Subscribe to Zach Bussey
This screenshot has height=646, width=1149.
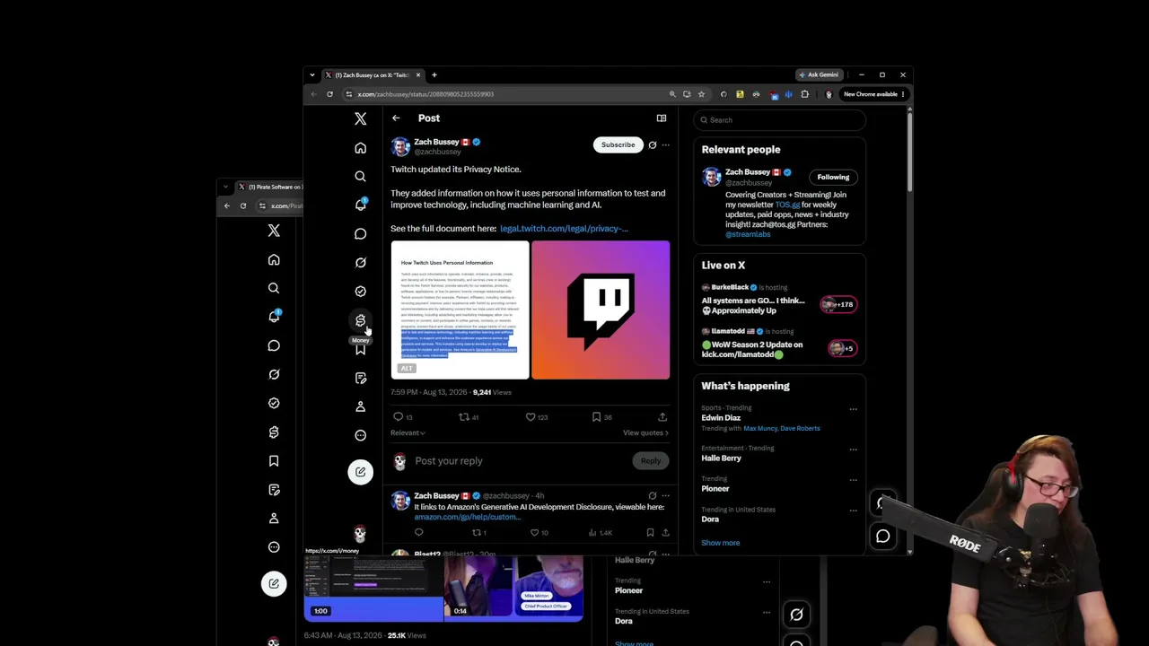[618, 144]
